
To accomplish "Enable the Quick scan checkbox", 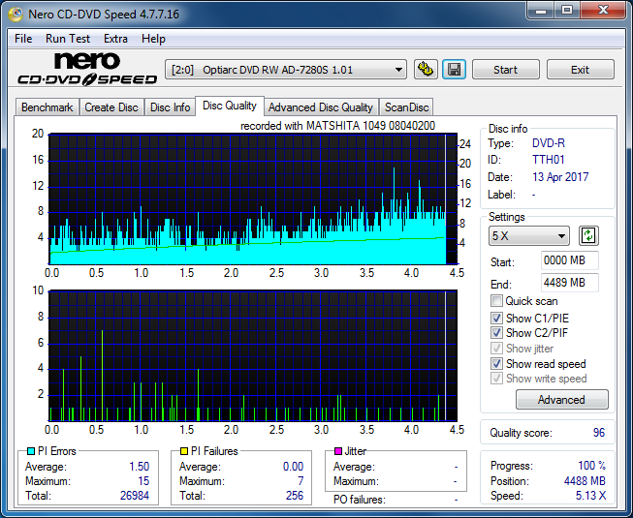I will tap(497, 301).
